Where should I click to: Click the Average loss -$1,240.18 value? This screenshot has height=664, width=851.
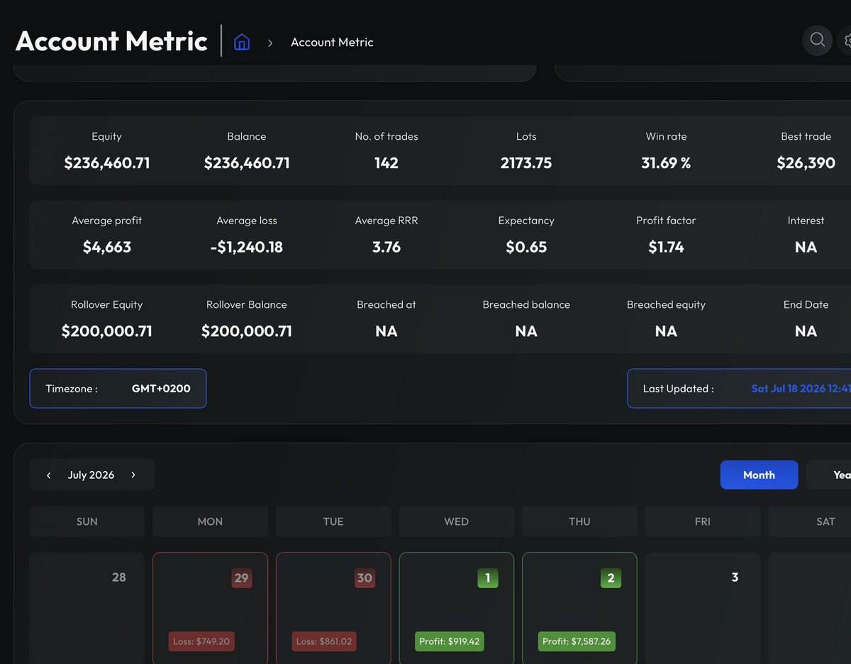tap(247, 247)
